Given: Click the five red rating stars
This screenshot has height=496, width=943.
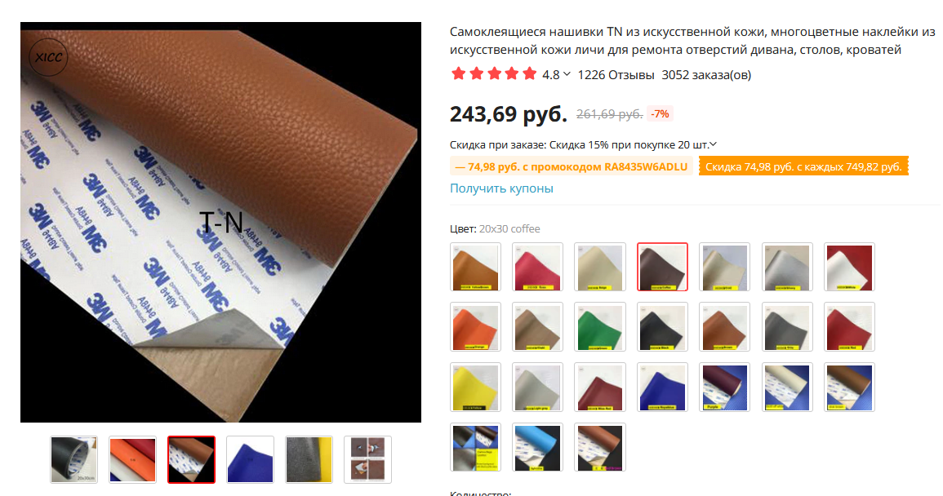Looking at the screenshot, I should click(x=493, y=74).
